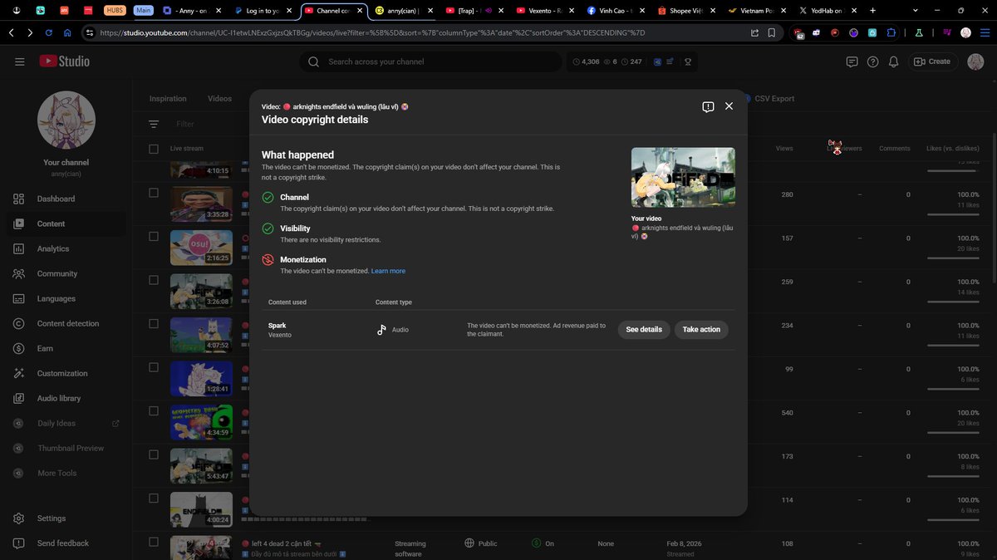The height and width of the screenshot is (560, 997).
Task: Open a new browser tab with plus
Action: pyautogui.click(x=872, y=11)
